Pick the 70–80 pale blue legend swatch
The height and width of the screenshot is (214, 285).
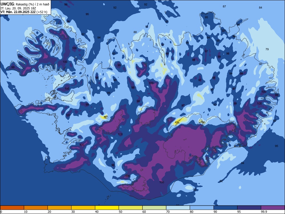(178, 208)
